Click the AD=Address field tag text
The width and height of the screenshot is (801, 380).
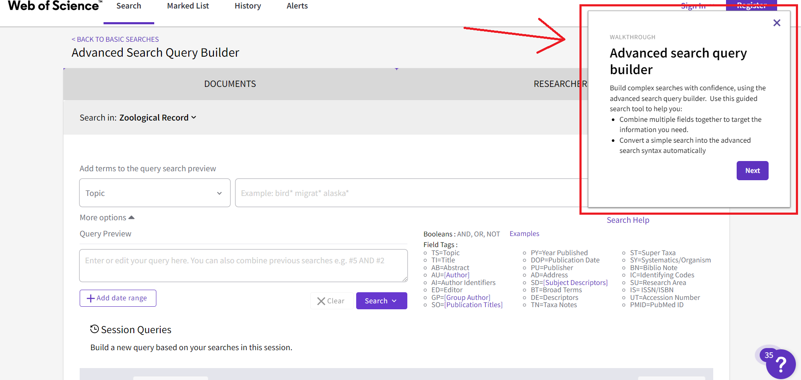point(549,275)
